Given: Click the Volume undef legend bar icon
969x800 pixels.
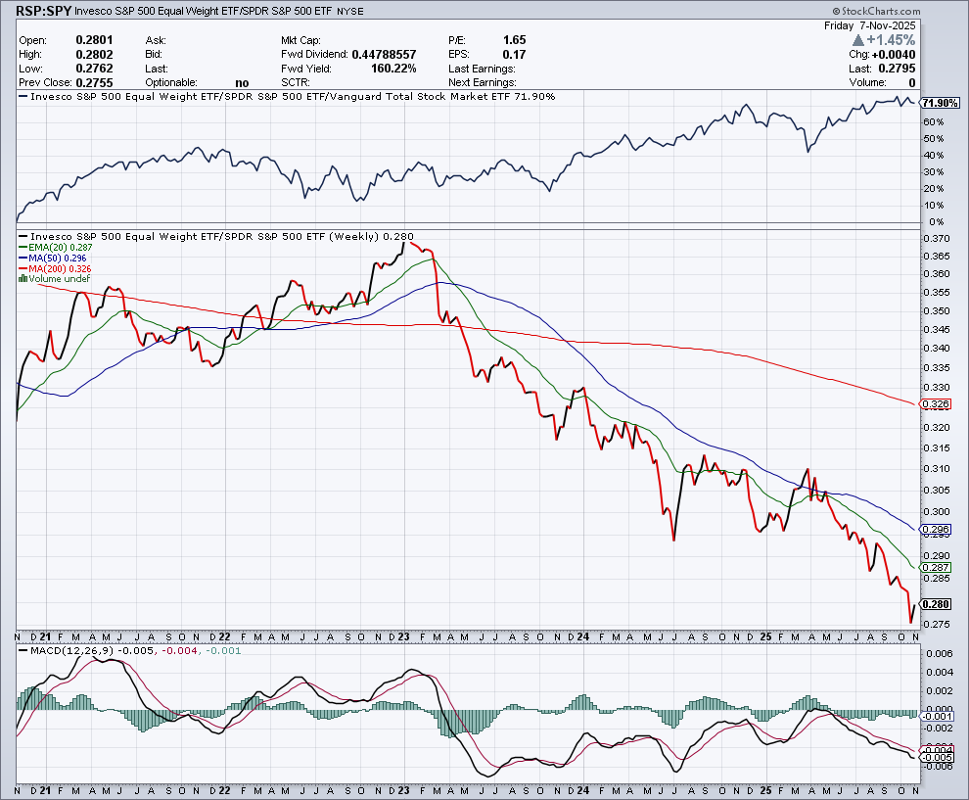Looking at the screenshot, I should (x=23, y=279).
